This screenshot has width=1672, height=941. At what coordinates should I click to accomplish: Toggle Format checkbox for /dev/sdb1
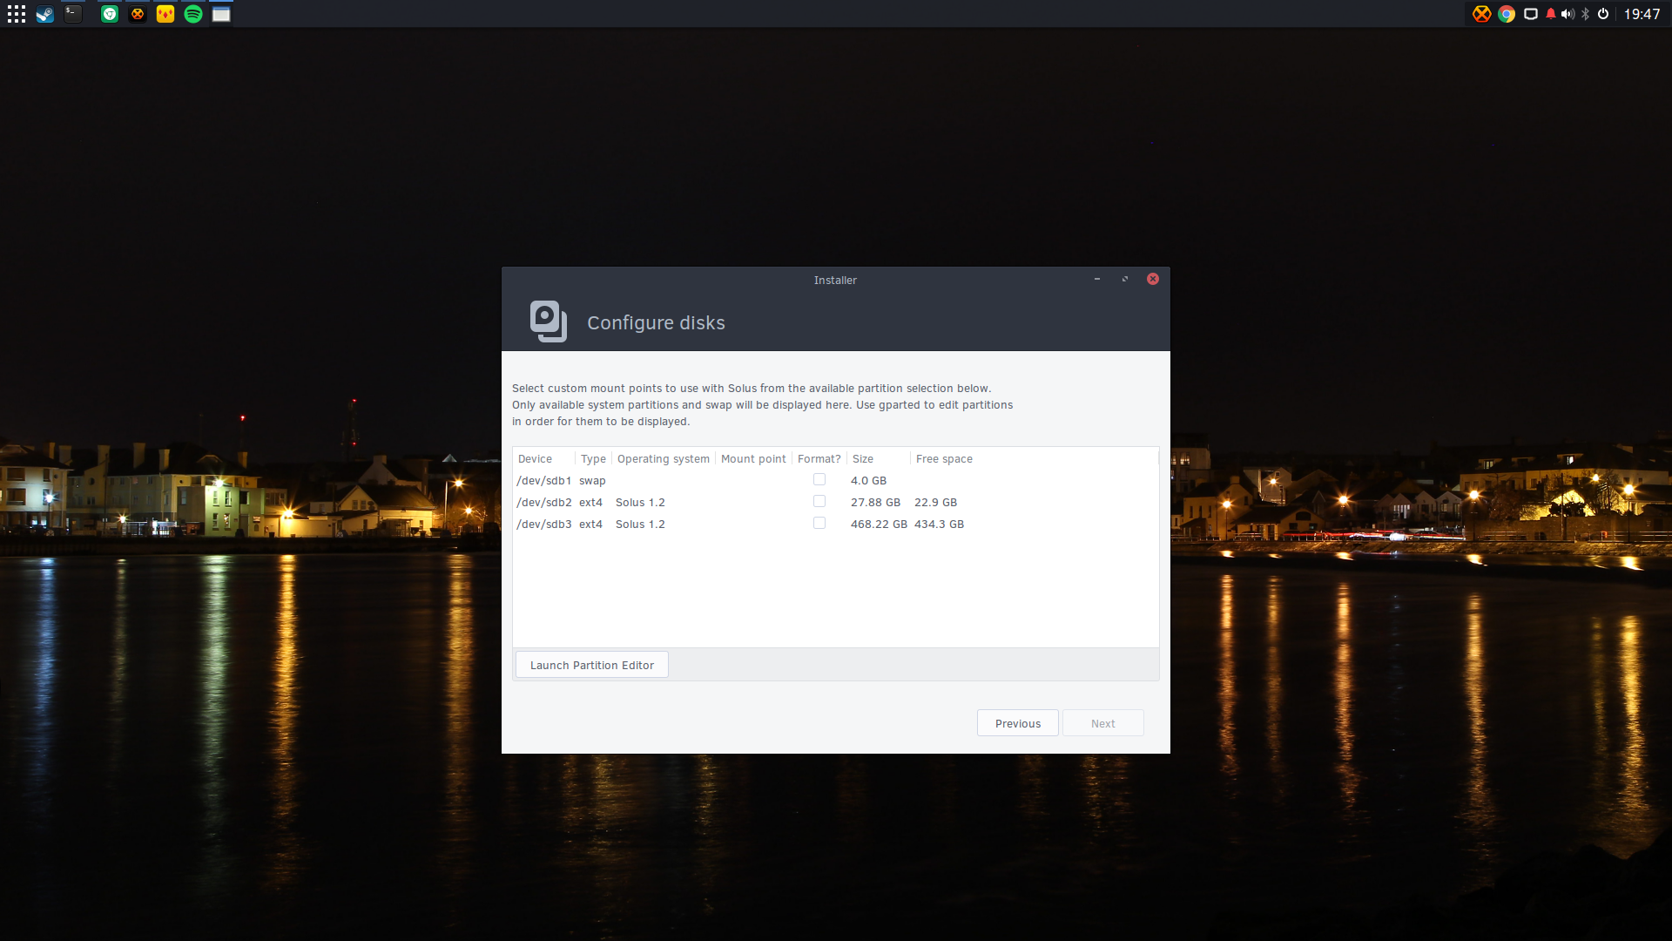[819, 479]
